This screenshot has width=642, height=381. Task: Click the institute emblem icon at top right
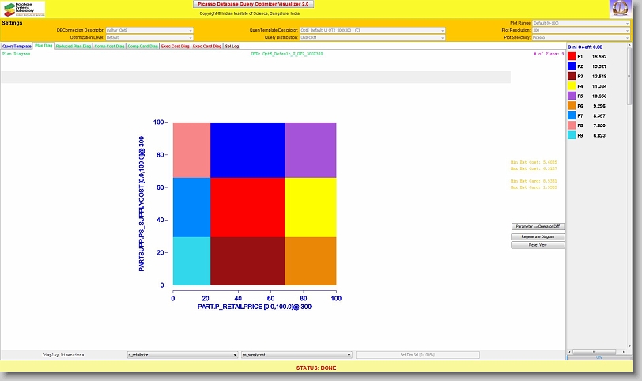click(620, 9)
